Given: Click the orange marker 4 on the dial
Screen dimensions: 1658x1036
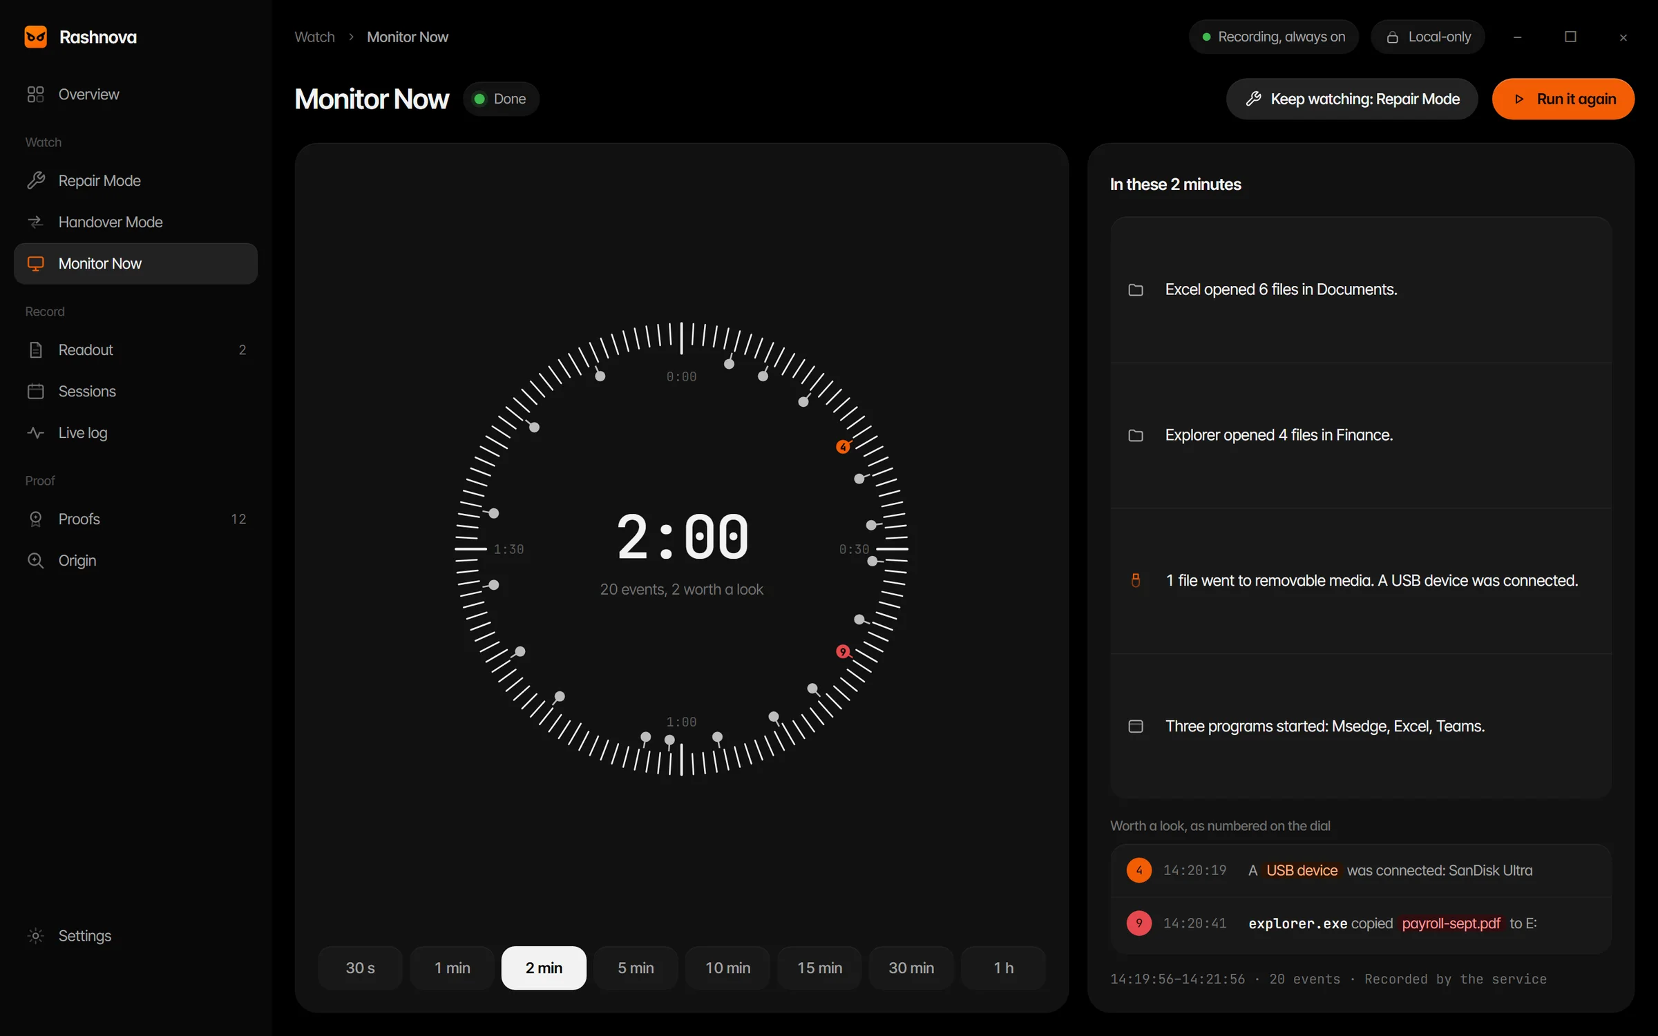Looking at the screenshot, I should 843,447.
